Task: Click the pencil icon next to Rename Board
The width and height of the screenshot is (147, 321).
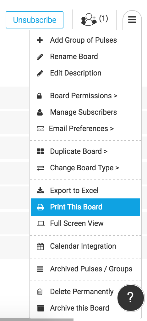Action: click(x=40, y=57)
